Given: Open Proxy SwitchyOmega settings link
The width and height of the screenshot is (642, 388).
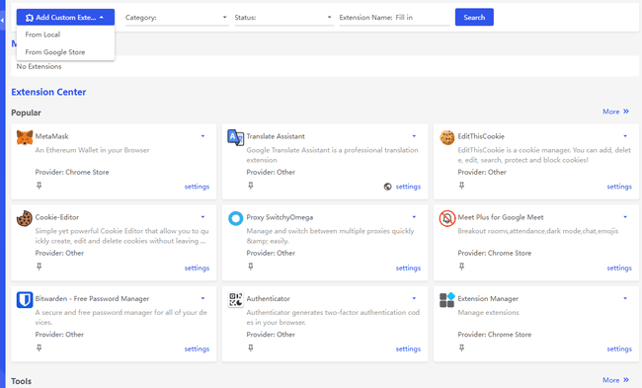Looking at the screenshot, I should 408,269.
